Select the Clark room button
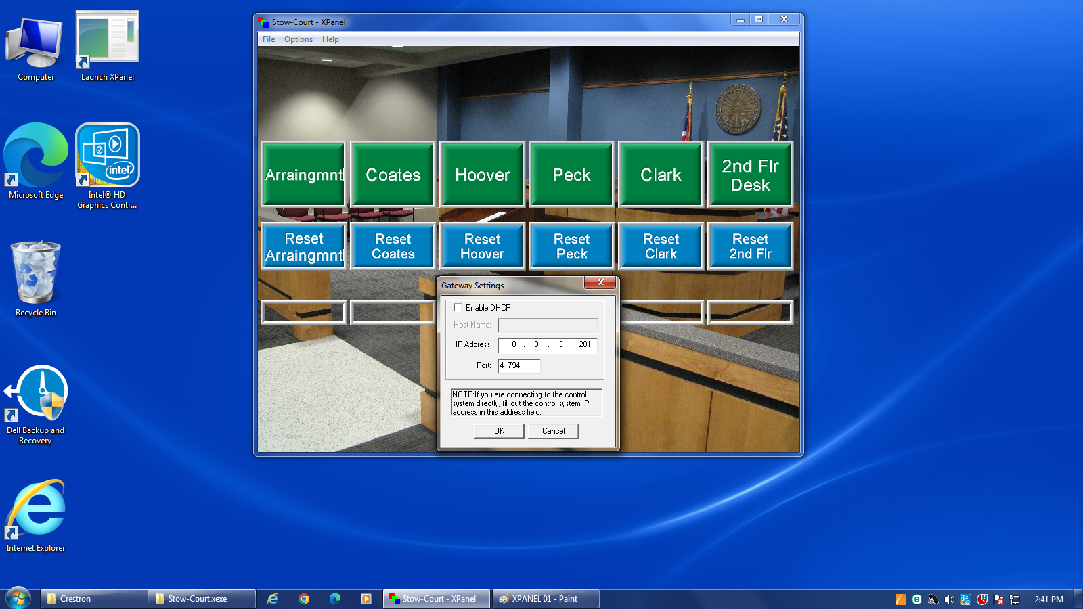Screen dimensions: 1083x609 click(661, 175)
